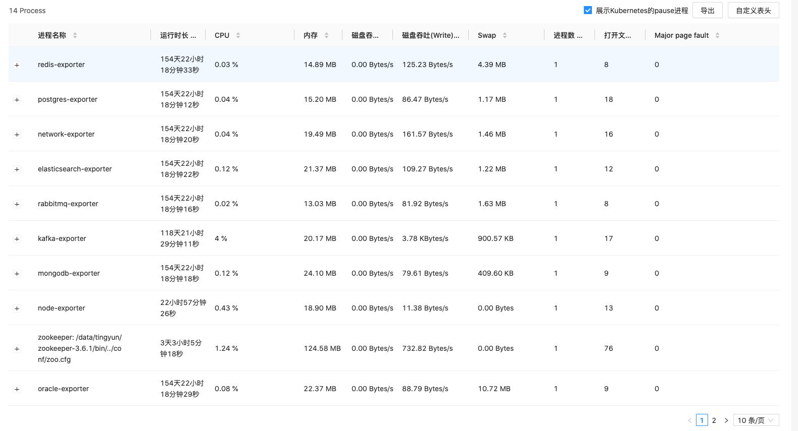Toggle 展示Kubernetes的pause进程 checkbox
The width and height of the screenshot is (798, 431).
click(588, 10)
